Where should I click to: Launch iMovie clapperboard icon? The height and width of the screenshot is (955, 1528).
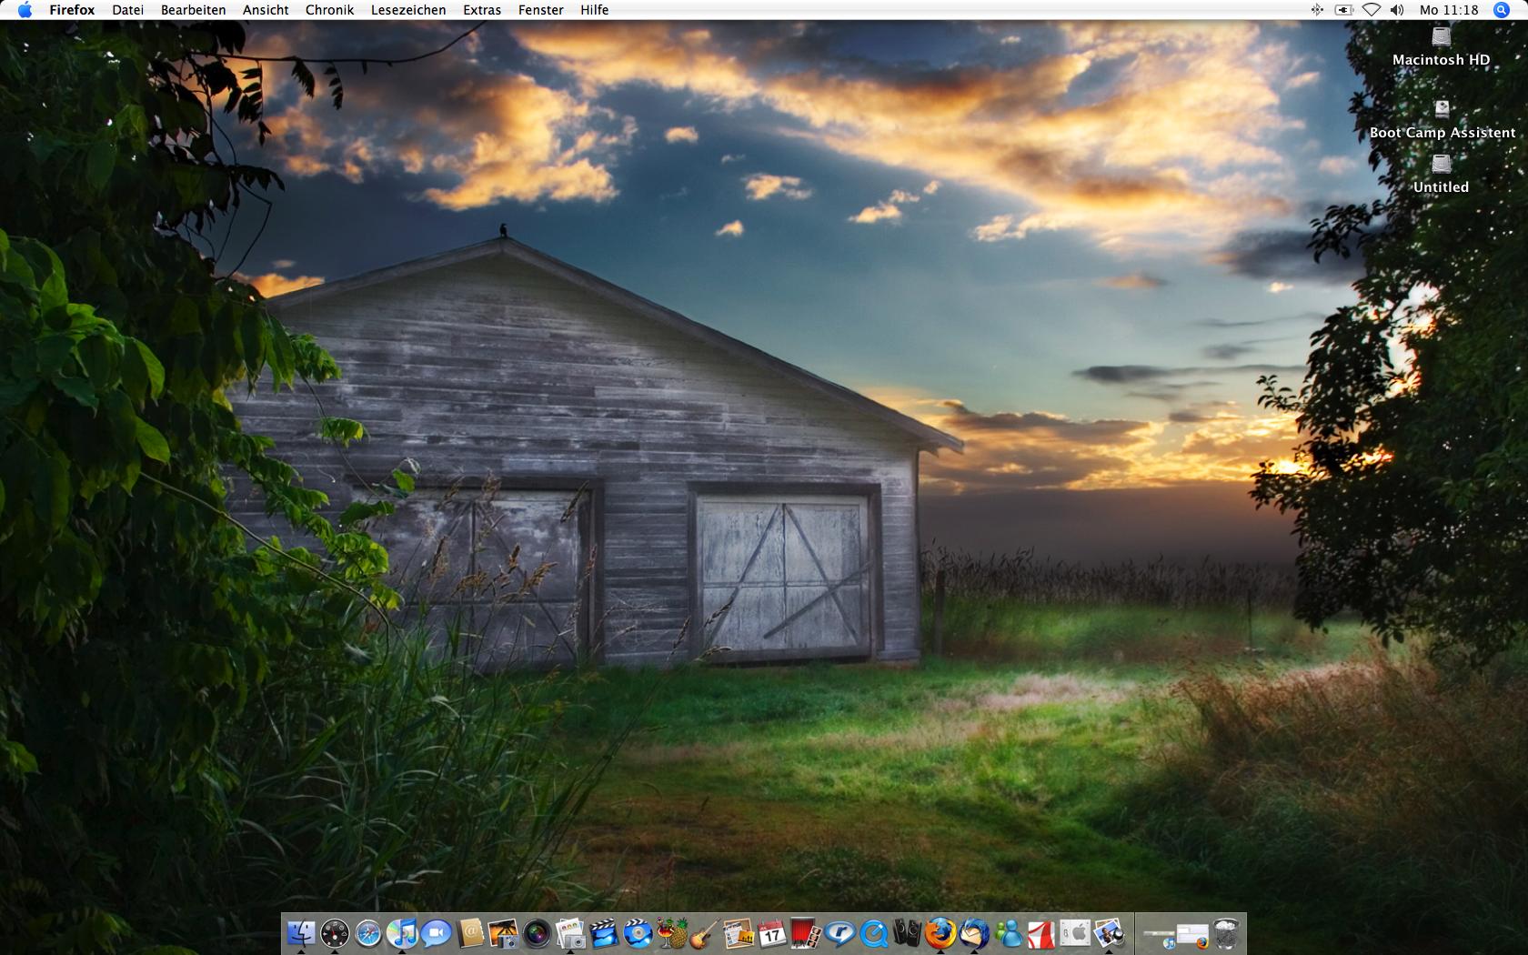(604, 933)
